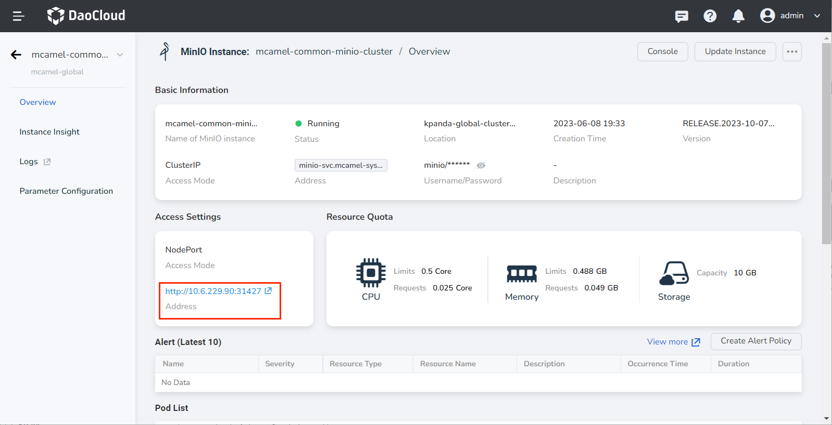832x425 pixels.
Task: Open the messages chat icon
Action: point(681,16)
